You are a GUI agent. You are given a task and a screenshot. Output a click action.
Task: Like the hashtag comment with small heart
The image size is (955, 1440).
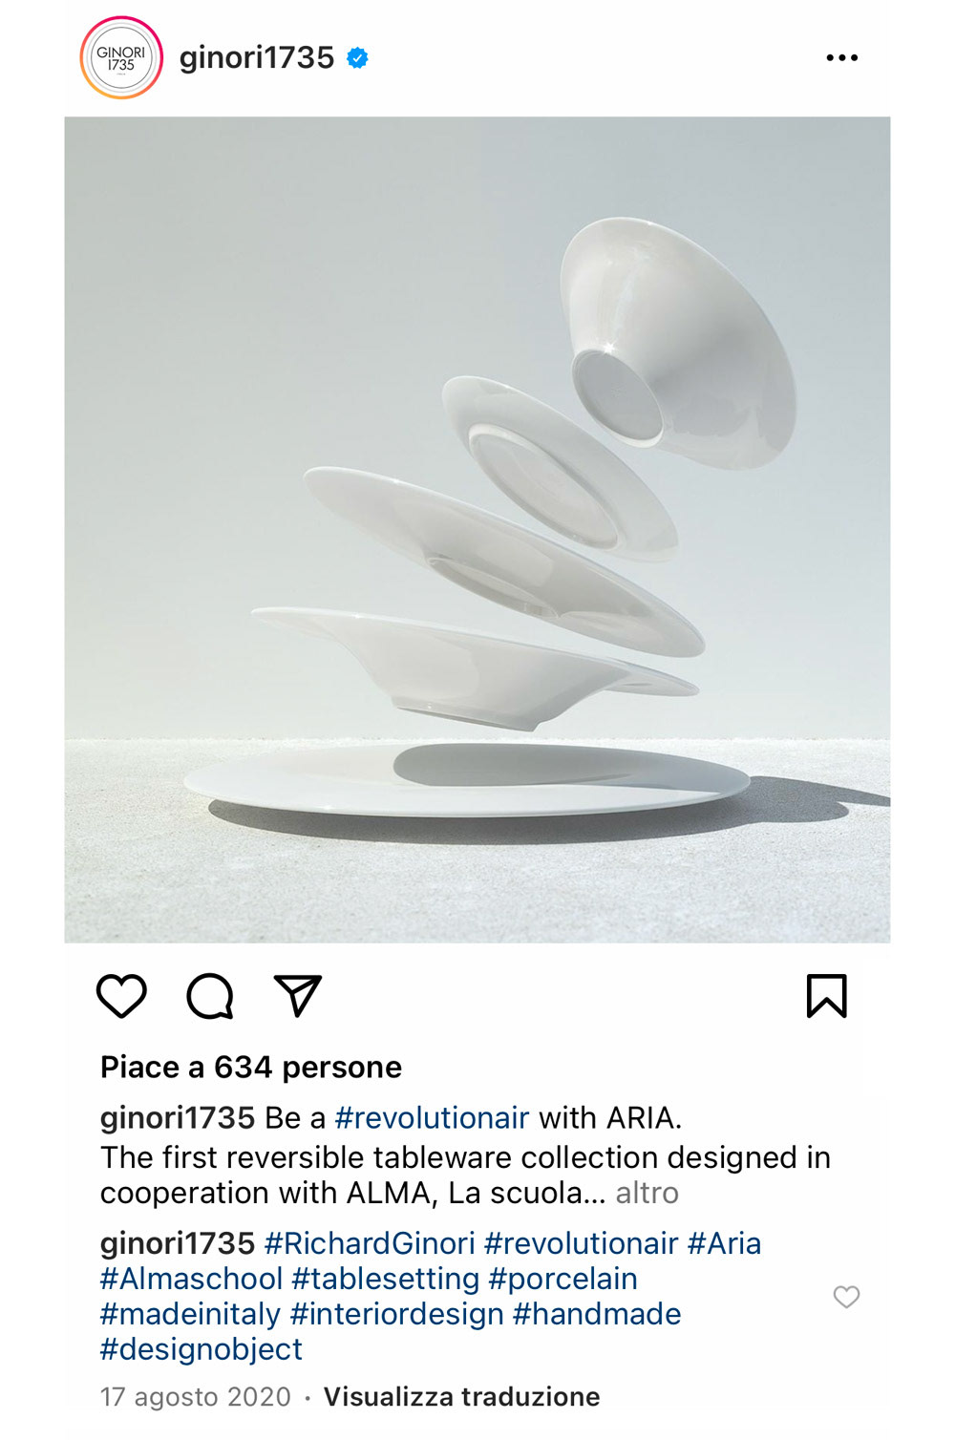(846, 1297)
